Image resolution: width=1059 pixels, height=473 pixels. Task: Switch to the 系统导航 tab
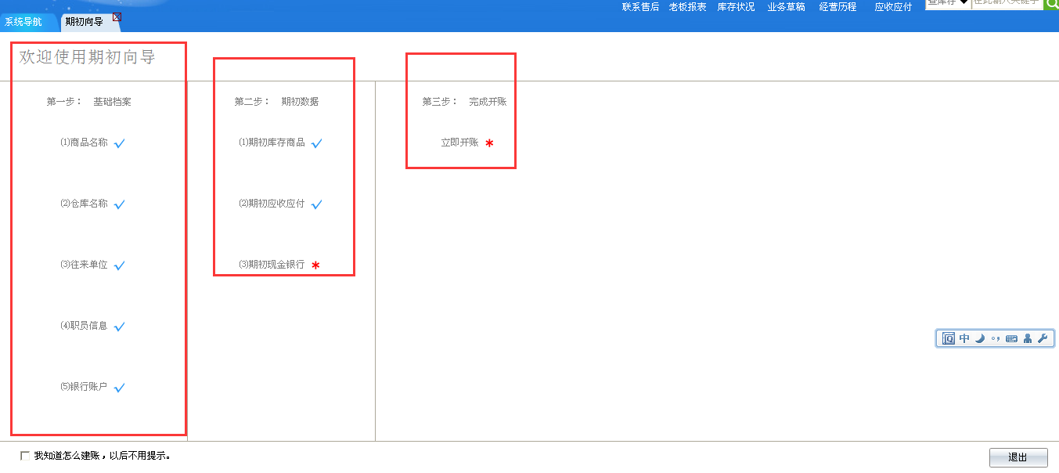(23, 22)
